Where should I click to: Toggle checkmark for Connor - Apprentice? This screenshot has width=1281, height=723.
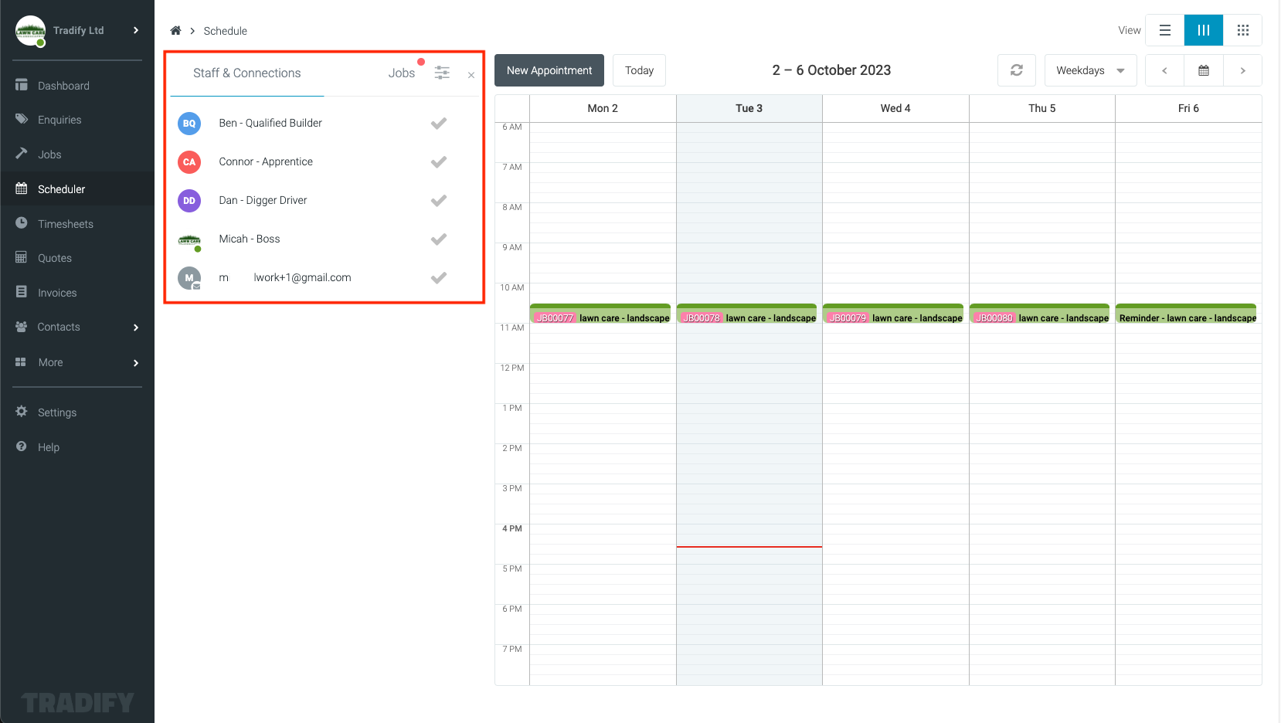pos(438,162)
